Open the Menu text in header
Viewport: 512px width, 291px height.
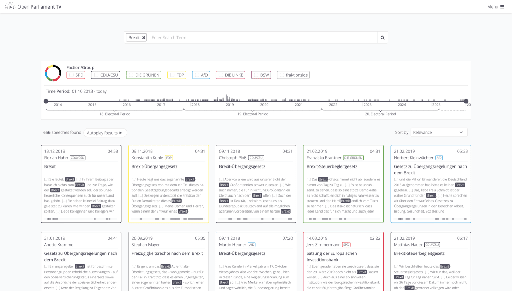(493, 7)
